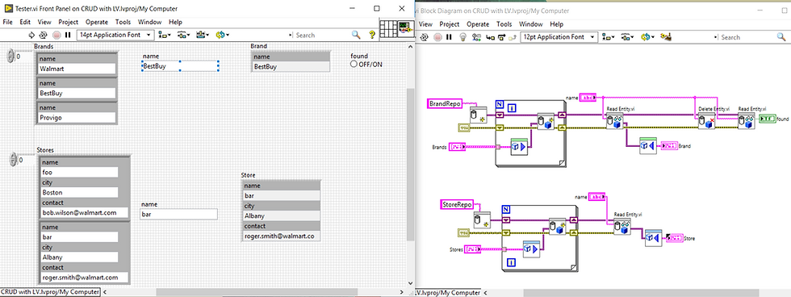The width and height of the screenshot is (791, 297).
Task: Open the Operate menu in Front Panel
Action: (x=97, y=22)
